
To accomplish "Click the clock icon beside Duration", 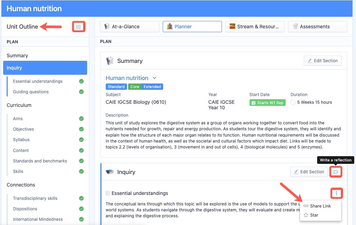I will 293,102.
